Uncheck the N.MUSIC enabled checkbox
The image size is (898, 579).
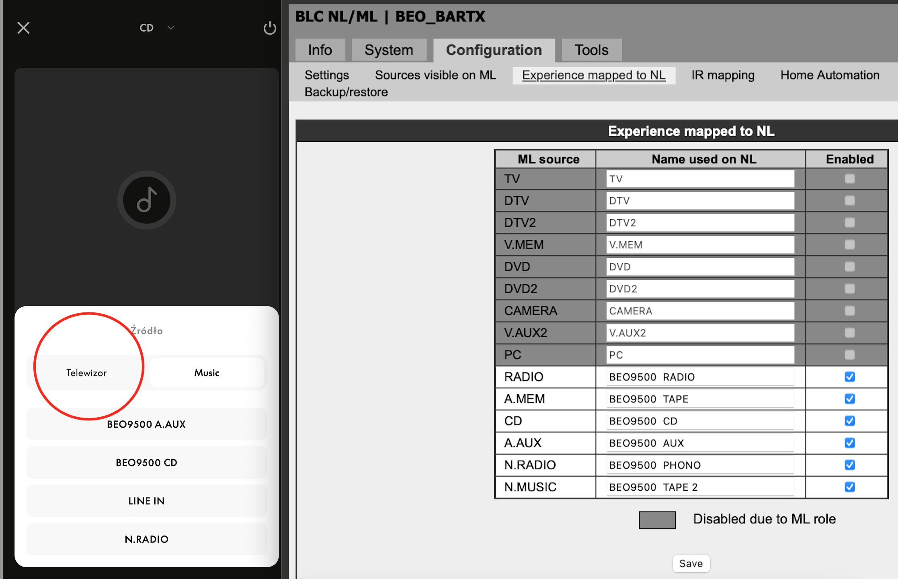(x=849, y=487)
